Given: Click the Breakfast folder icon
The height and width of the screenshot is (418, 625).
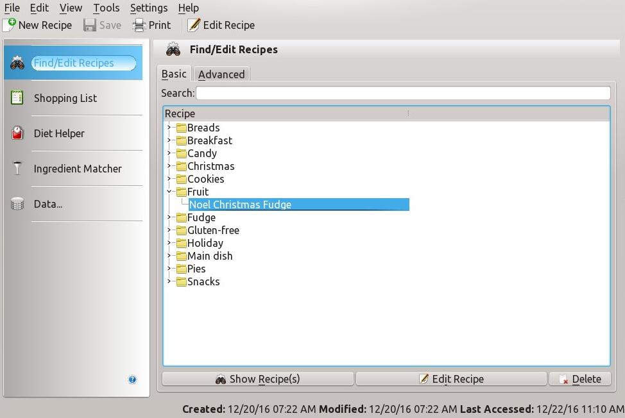Looking at the screenshot, I should point(182,140).
